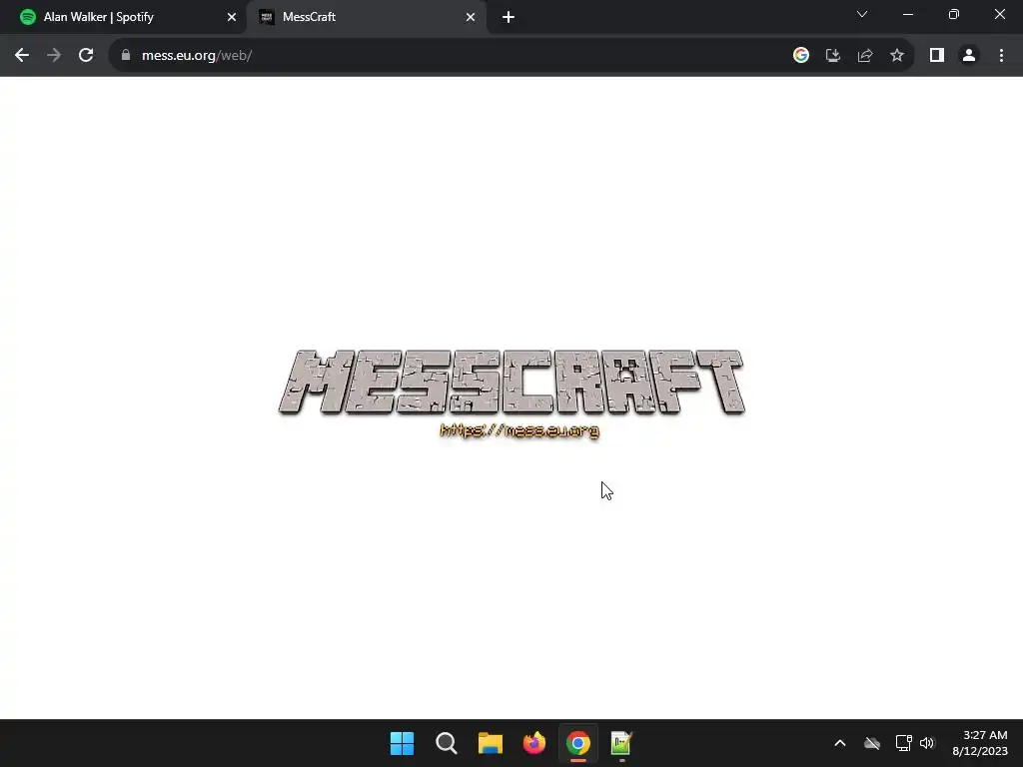Open Chrome three-dot menu
This screenshot has height=767, width=1023.
coord(1001,56)
